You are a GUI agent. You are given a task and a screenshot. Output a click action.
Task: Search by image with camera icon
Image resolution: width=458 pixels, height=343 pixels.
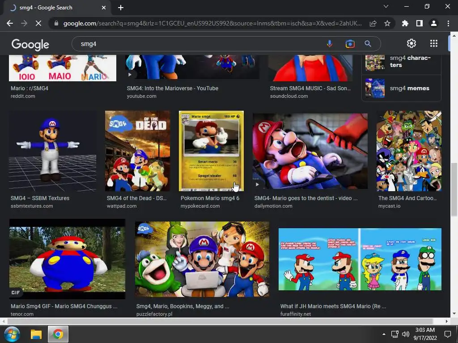tap(350, 44)
